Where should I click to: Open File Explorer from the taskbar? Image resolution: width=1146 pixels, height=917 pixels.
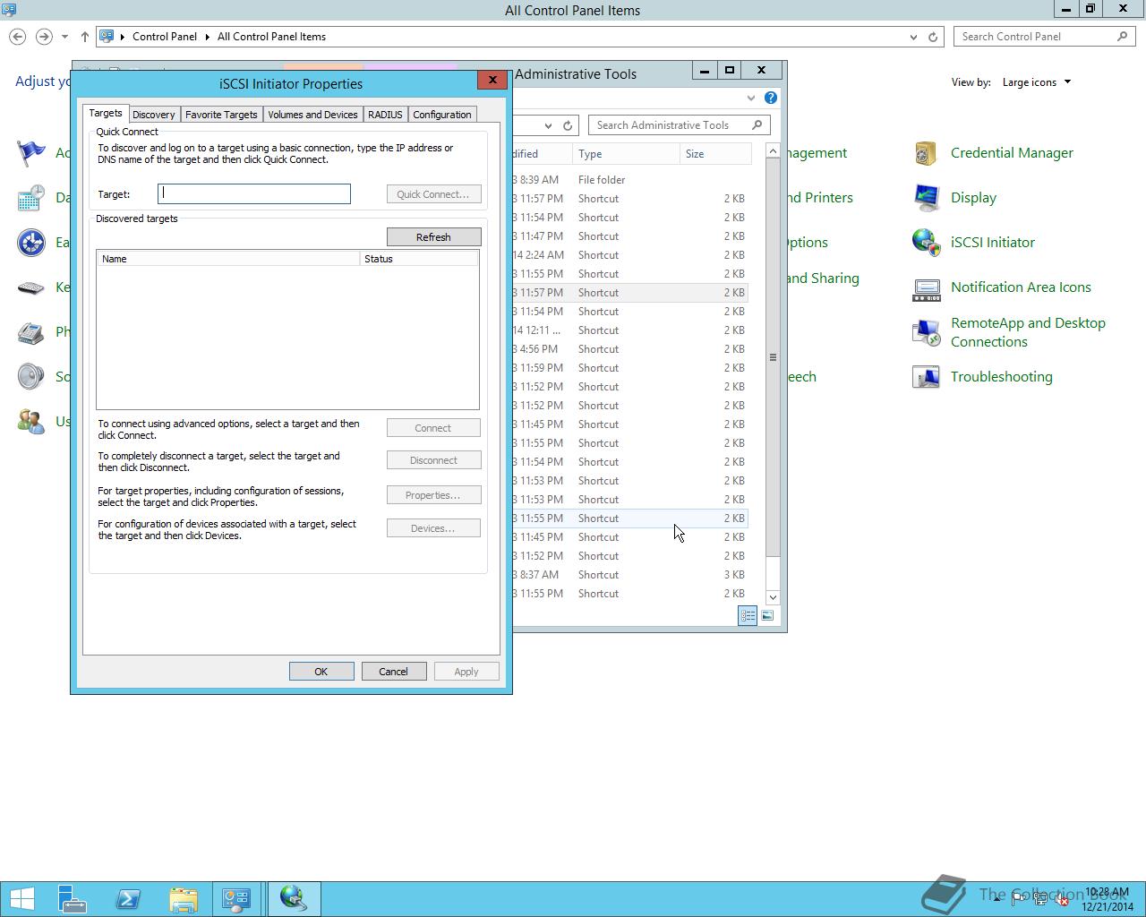(184, 898)
